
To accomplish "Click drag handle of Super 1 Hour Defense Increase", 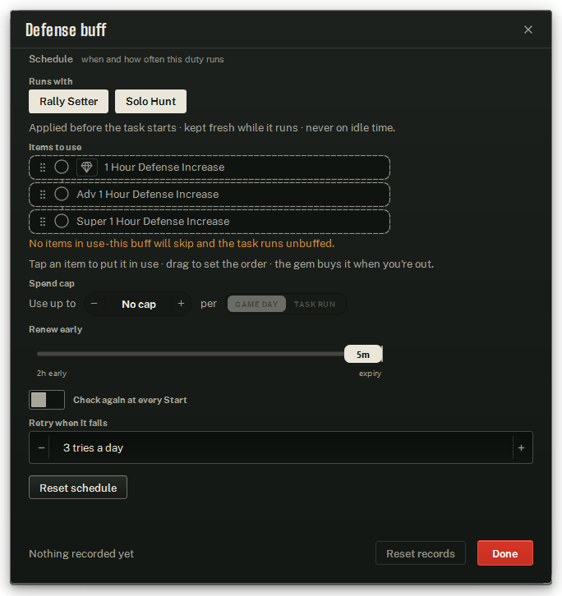I will pos(43,222).
